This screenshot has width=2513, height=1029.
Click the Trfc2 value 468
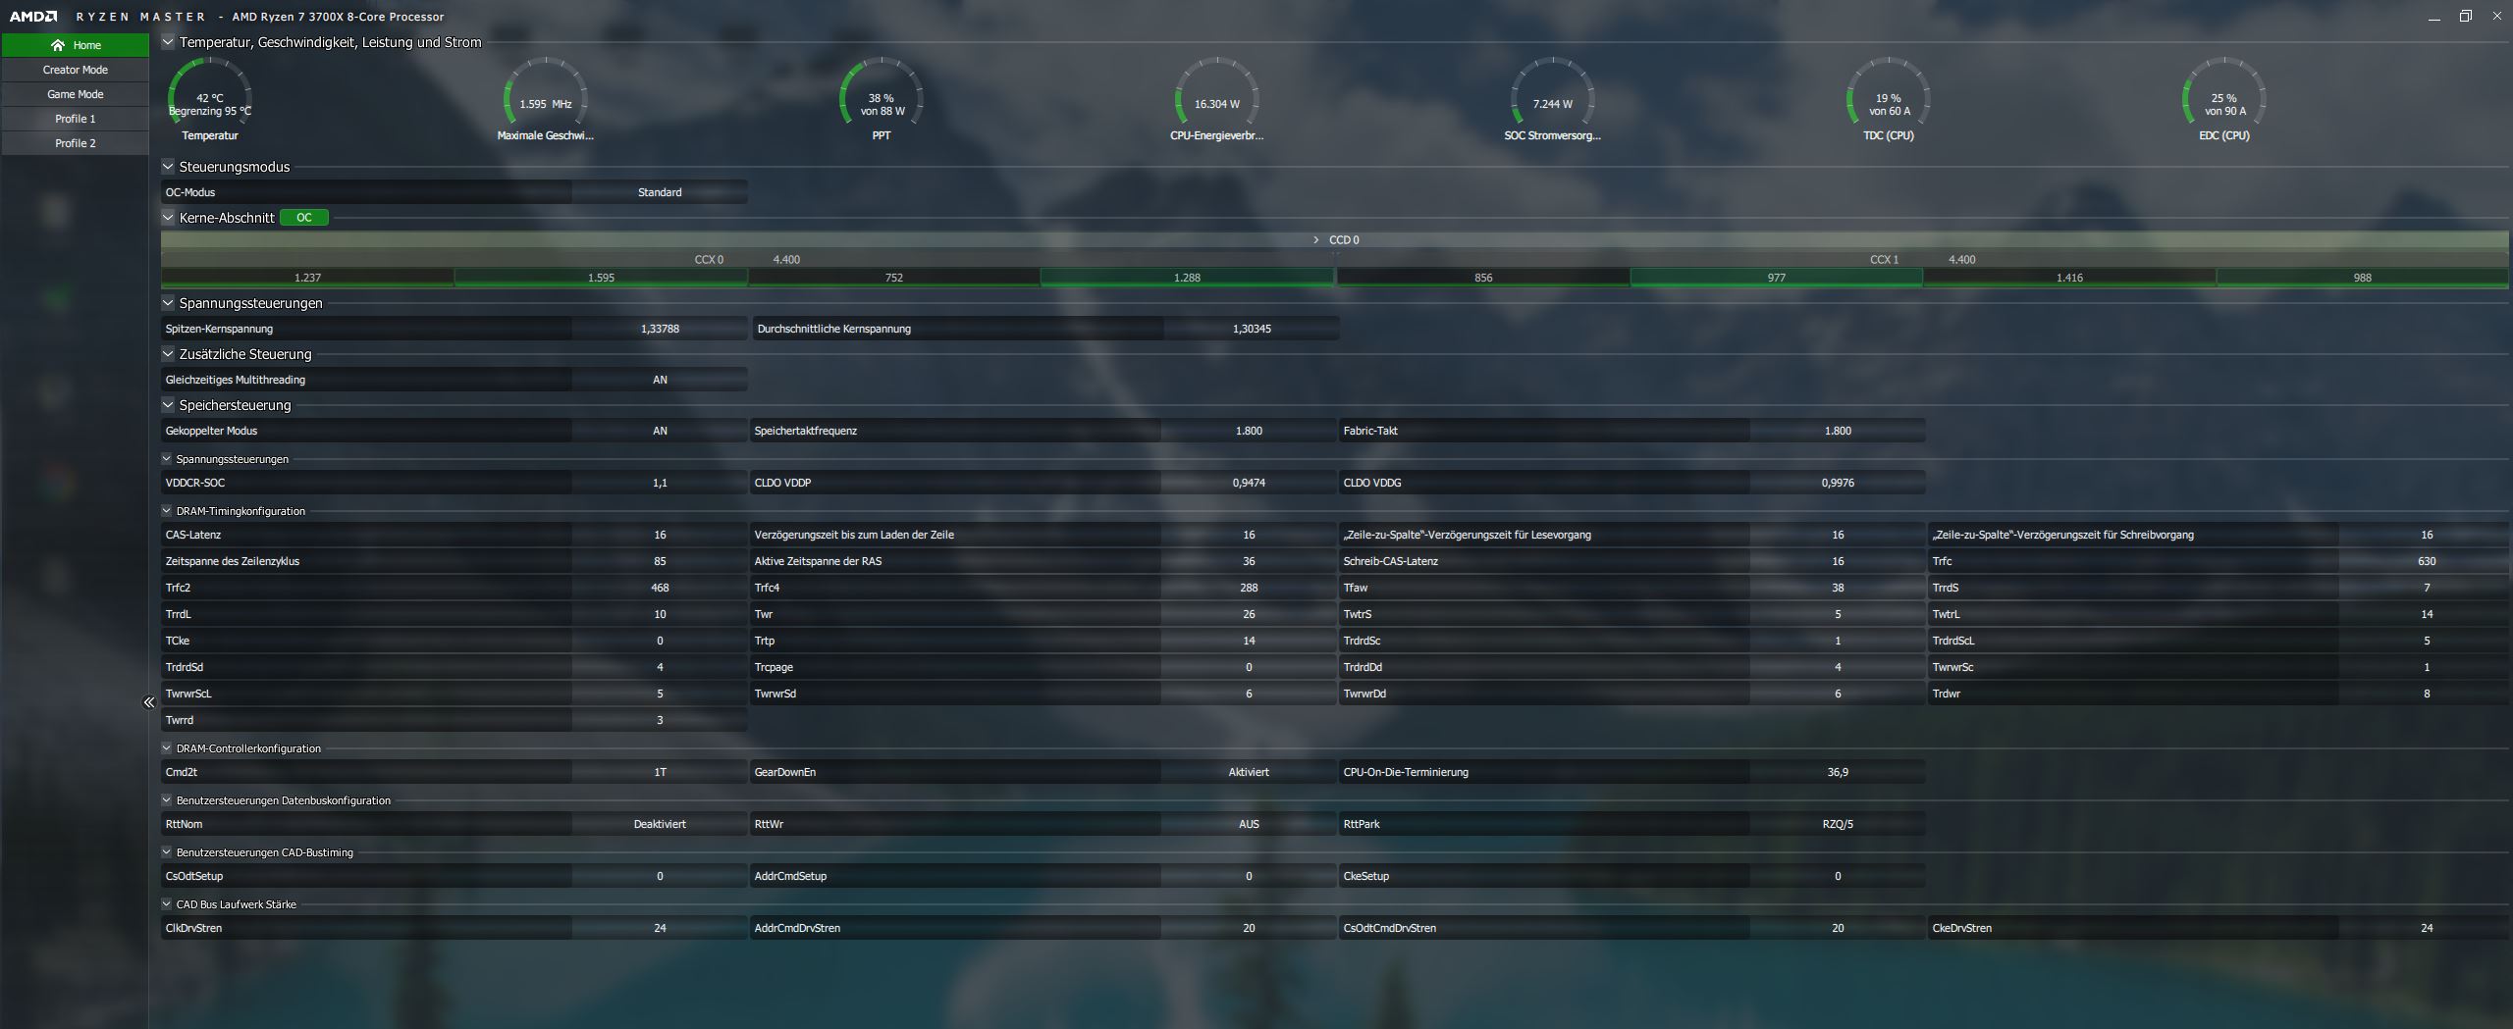(660, 588)
